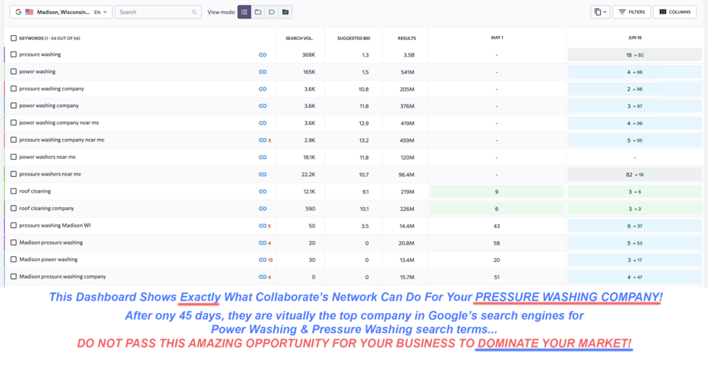Click green rank cell for roof cleaning May 1
The width and height of the screenshot is (708, 369).
[496, 191]
